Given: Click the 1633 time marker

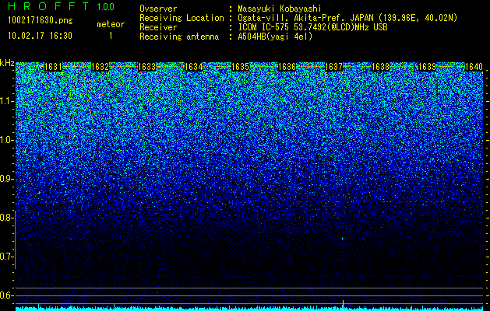Looking at the screenshot, I should pyautogui.click(x=147, y=67).
